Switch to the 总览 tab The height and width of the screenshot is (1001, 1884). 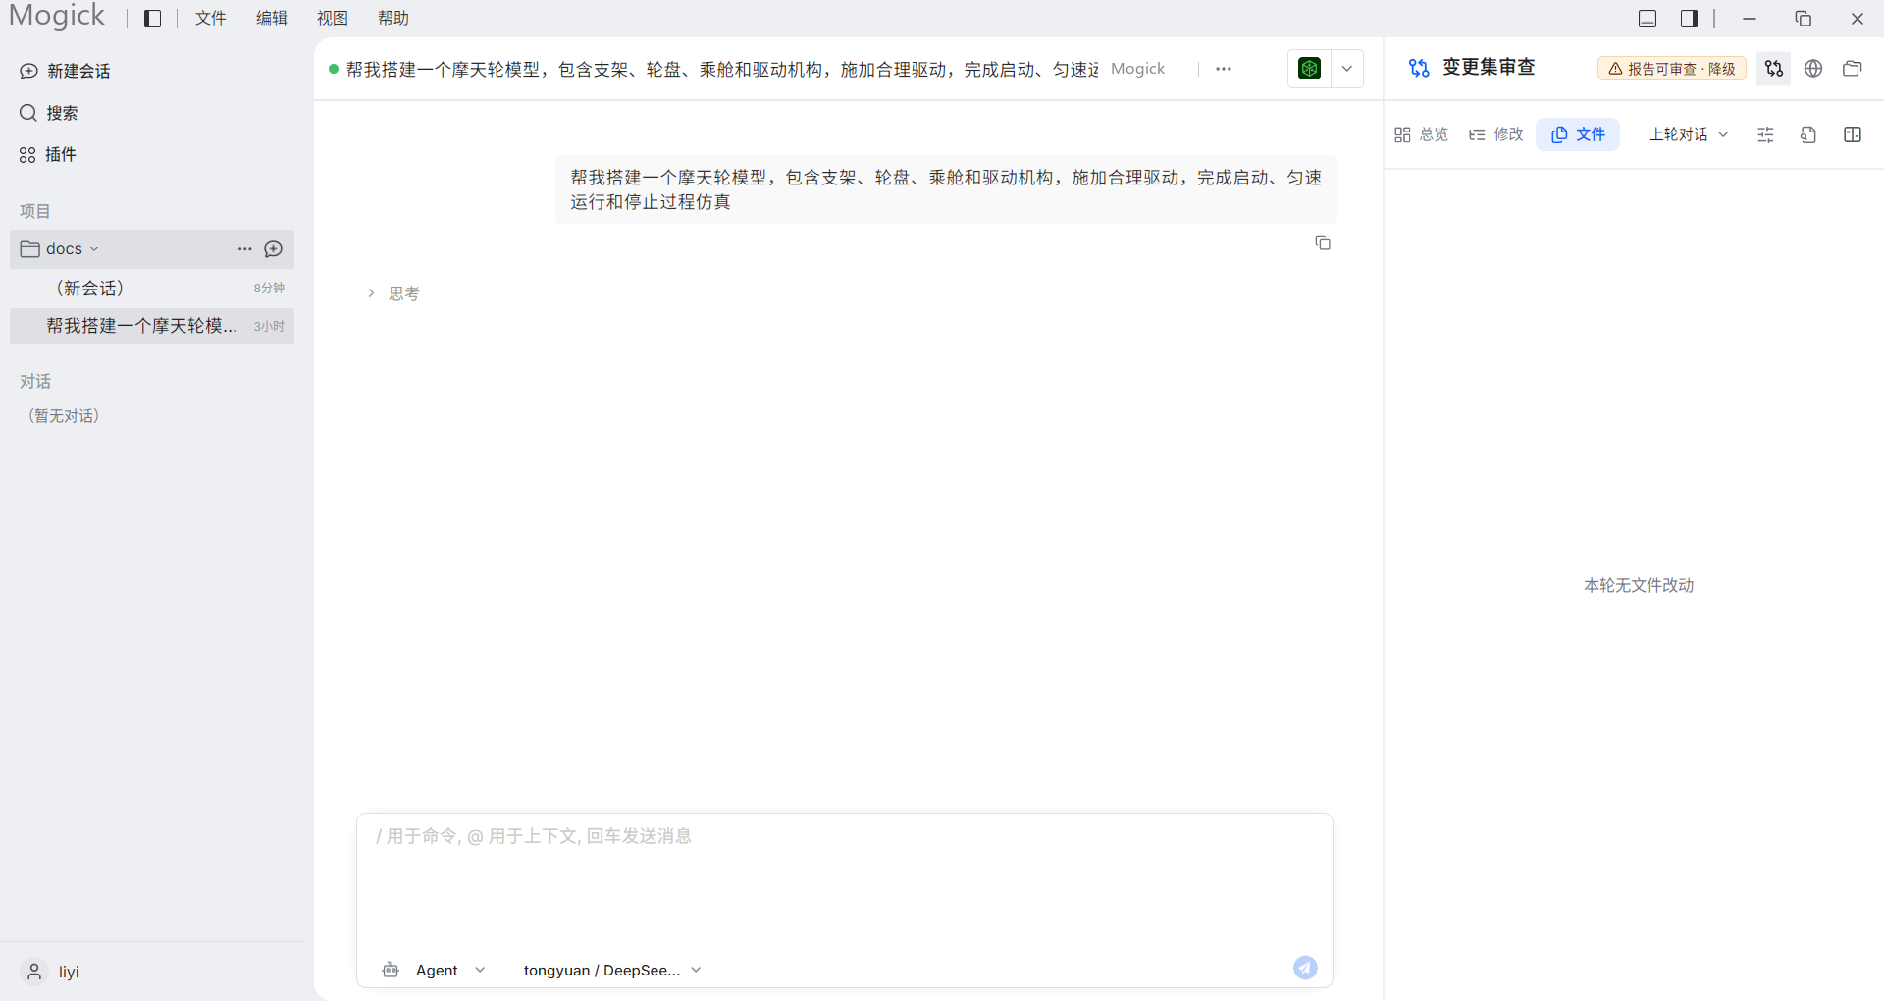1421,134
